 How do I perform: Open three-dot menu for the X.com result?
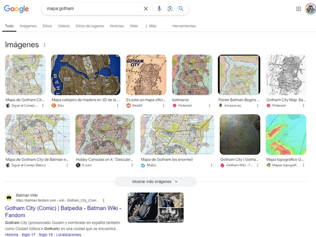point(132,165)
